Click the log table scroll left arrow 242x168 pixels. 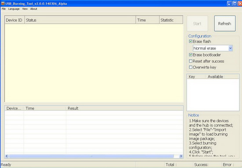pos(7,156)
